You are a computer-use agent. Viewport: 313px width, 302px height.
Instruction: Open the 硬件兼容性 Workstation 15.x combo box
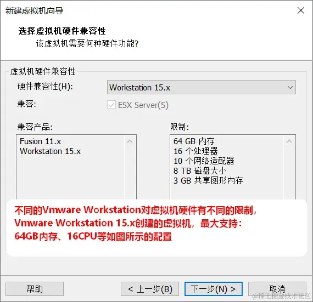click(x=202, y=87)
